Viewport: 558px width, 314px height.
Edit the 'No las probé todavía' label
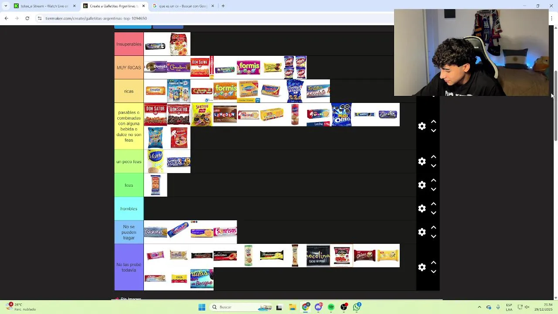[129, 267]
